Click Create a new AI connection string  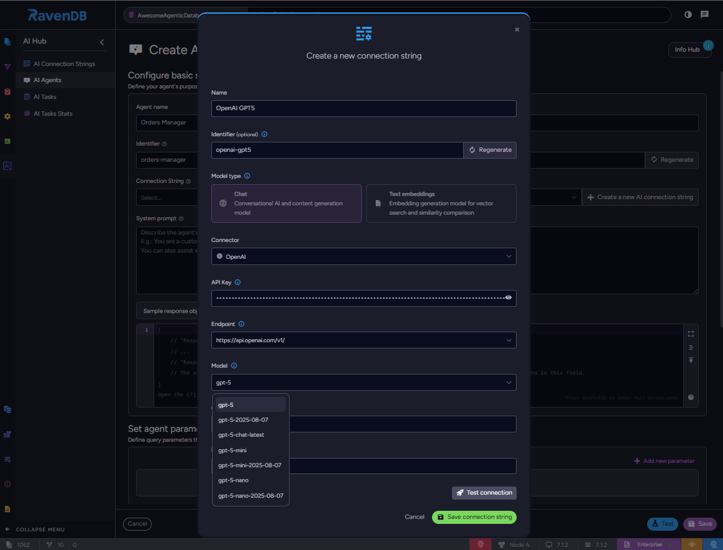pos(640,197)
